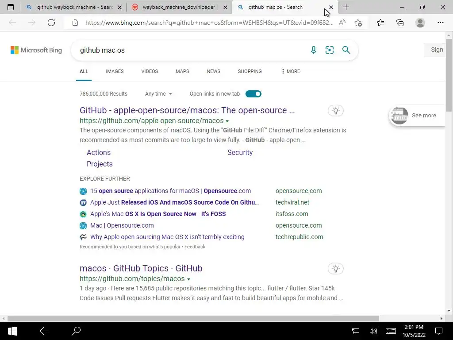Click the browser refresh button
The width and height of the screenshot is (453, 340).
51,23
